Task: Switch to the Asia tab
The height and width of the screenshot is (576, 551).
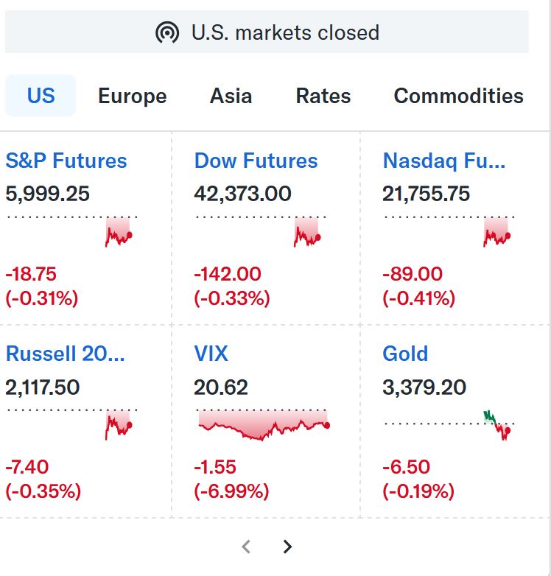Action: coord(231,96)
